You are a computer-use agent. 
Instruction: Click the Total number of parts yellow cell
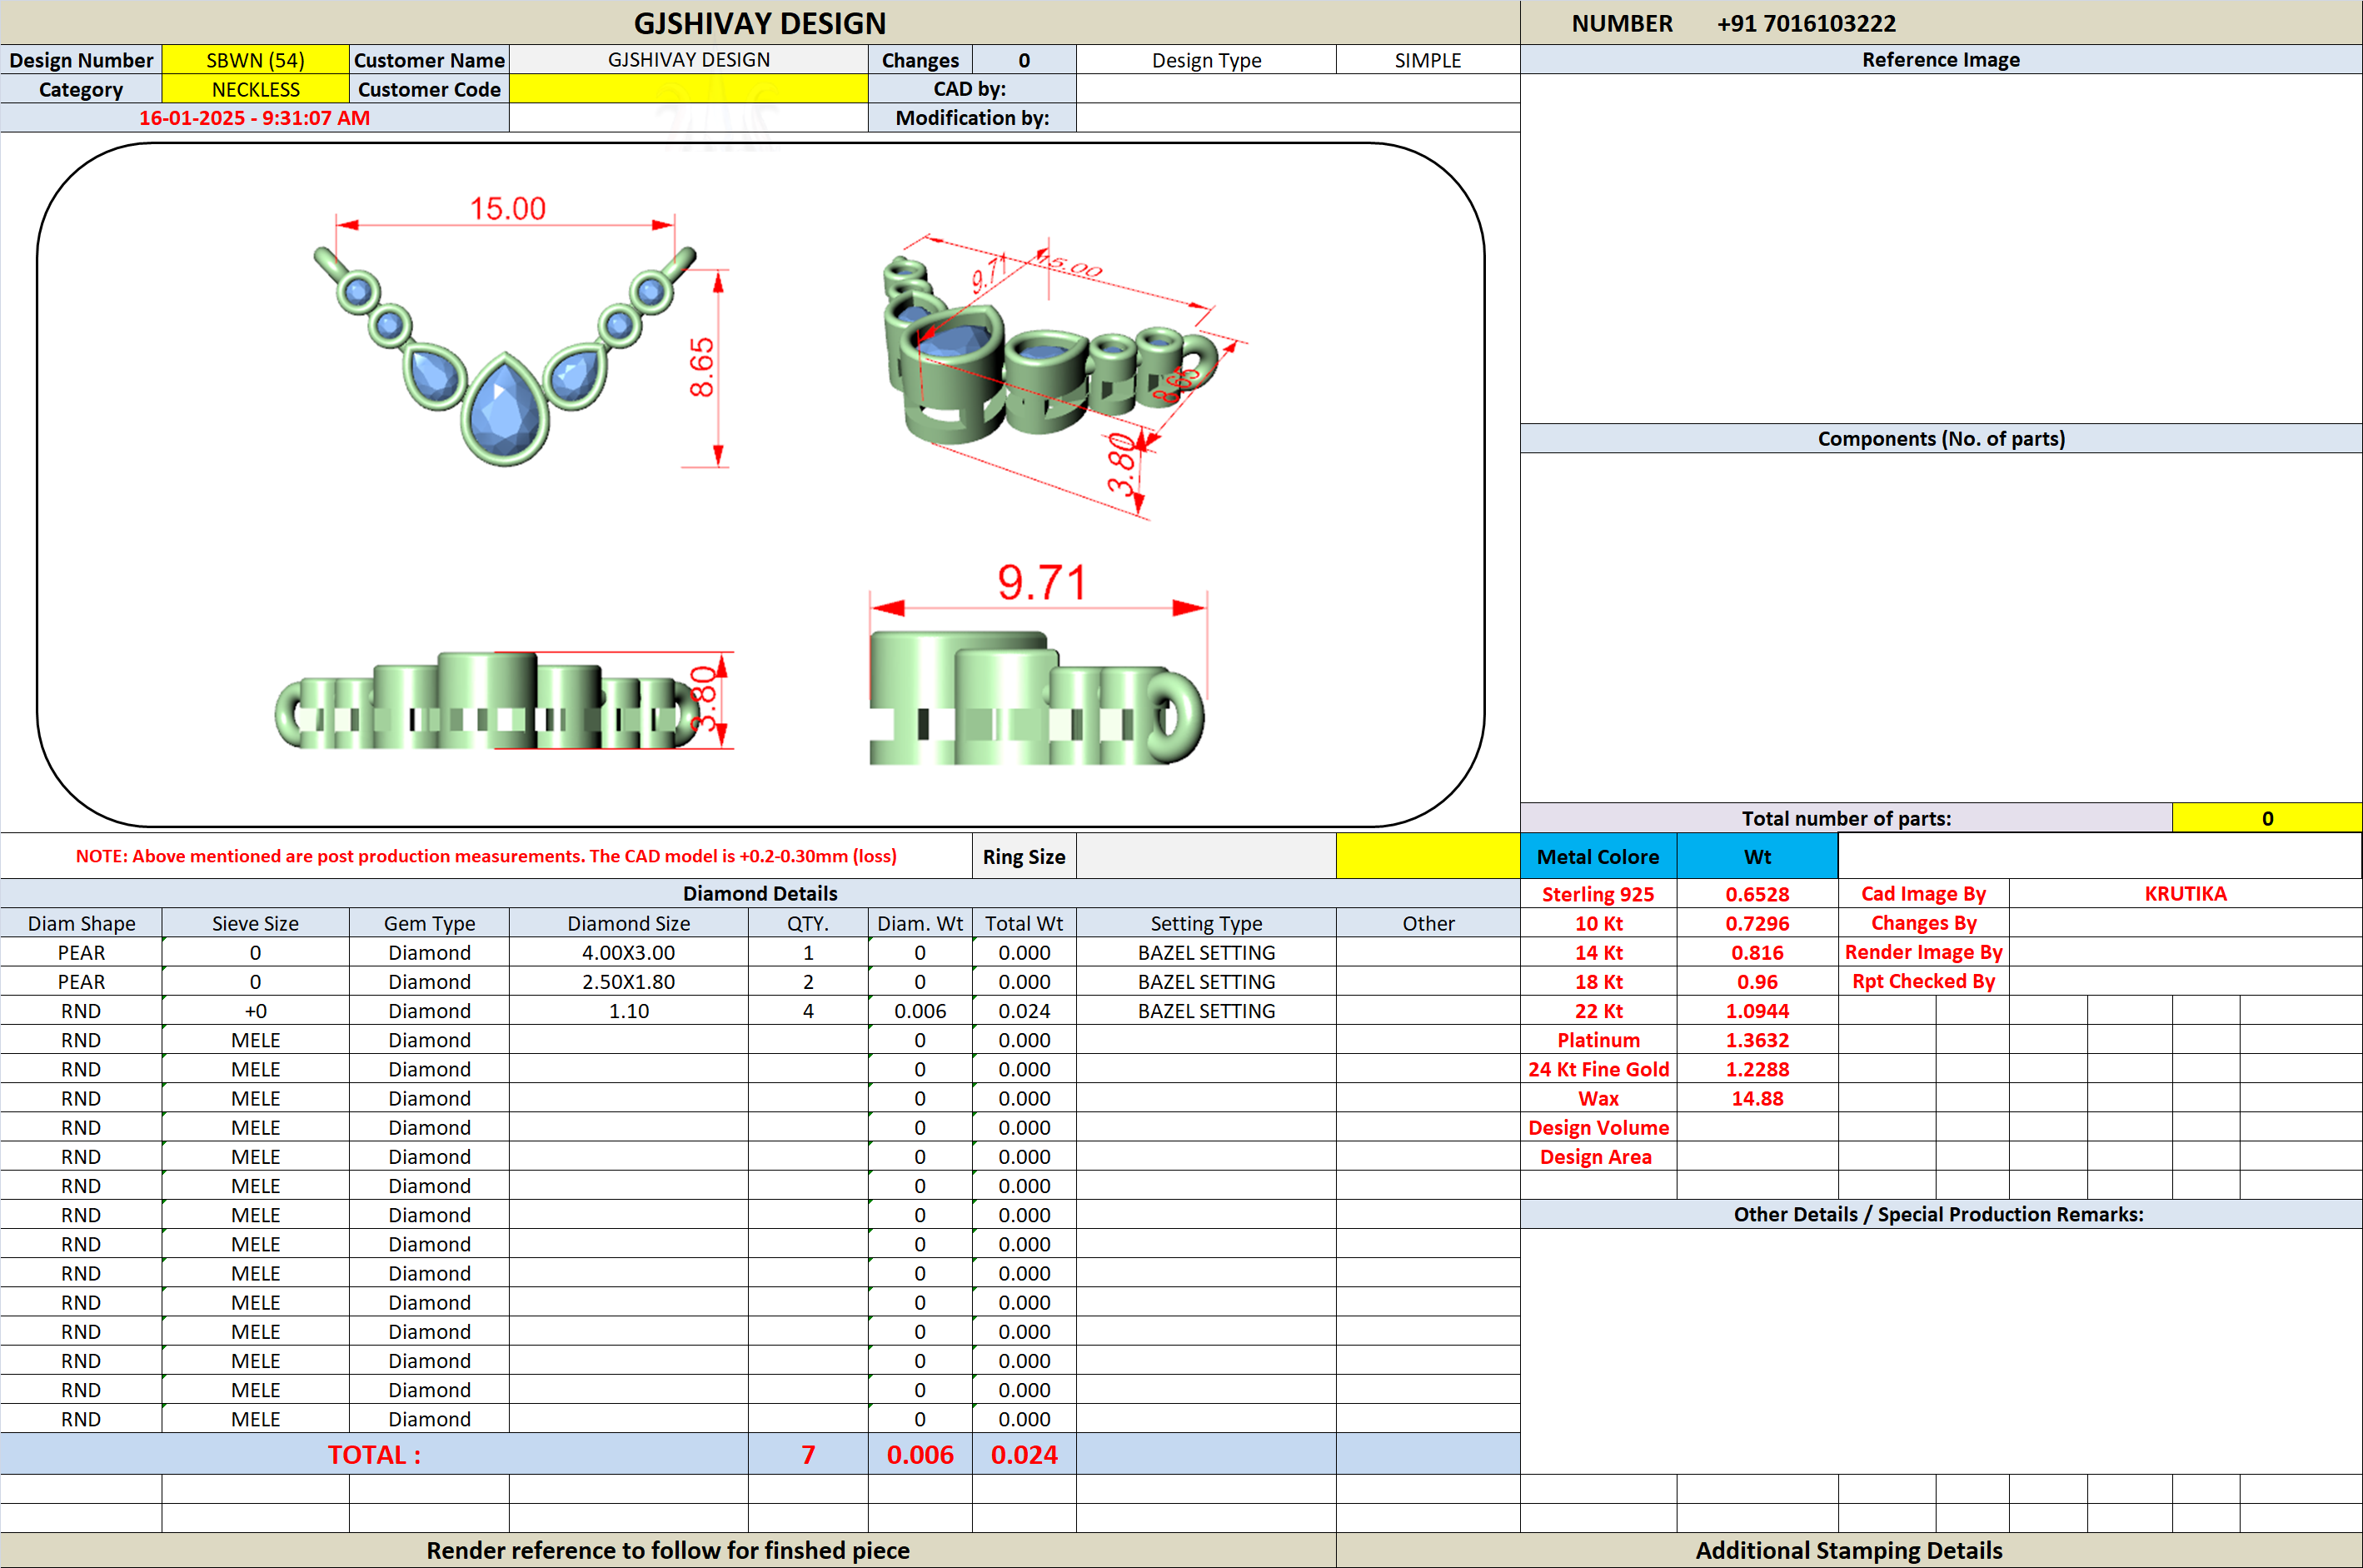[x=2266, y=818]
